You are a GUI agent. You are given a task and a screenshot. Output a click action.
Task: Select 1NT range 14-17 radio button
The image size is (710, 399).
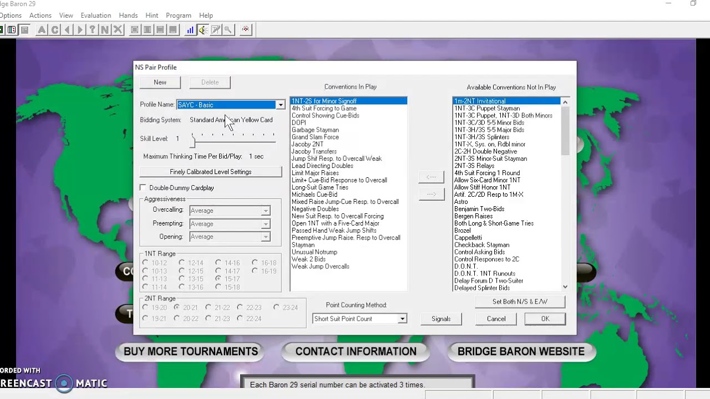point(219,271)
